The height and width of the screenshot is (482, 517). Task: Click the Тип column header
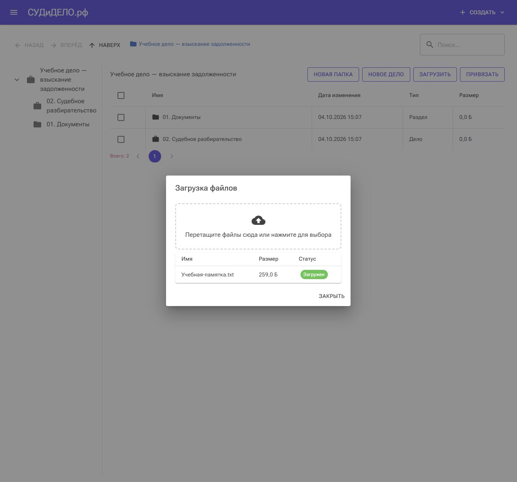[414, 95]
